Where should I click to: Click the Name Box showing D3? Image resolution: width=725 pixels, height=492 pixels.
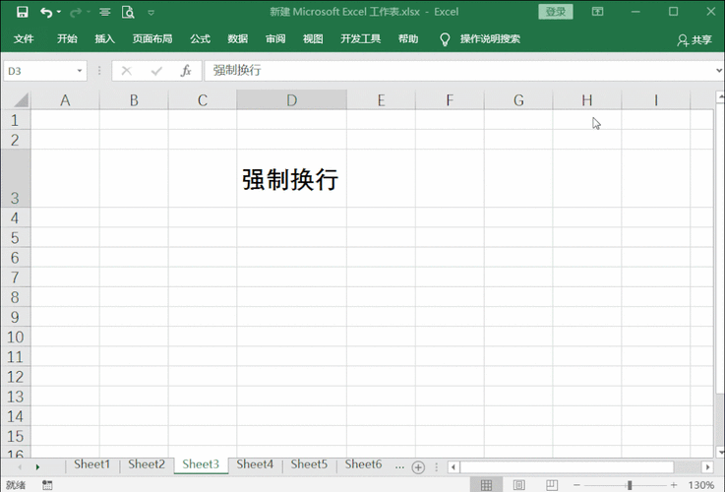[x=39, y=71]
